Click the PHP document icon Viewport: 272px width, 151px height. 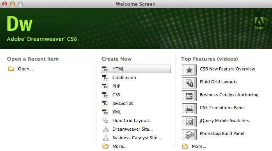pos(105,86)
